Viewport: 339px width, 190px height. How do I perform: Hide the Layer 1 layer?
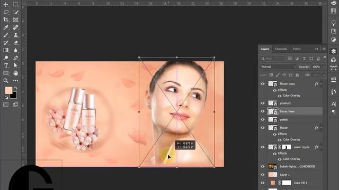[x=263, y=175]
